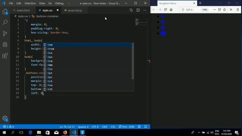The width and height of the screenshot is (242, 136).
Task: Bookmark this page with the star
Action: (x=225, y=9)
